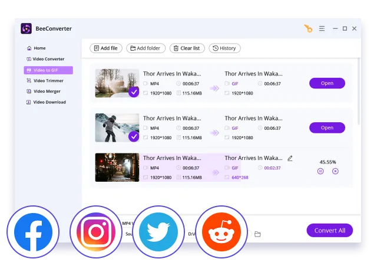Screen dimensions: 377x275
Task: Toggle checkmark on skier thumbnail
Action: click(134, 136)
